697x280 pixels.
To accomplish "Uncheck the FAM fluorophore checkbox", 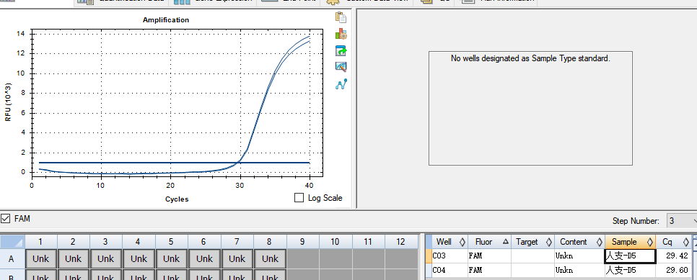I will 5,218.
